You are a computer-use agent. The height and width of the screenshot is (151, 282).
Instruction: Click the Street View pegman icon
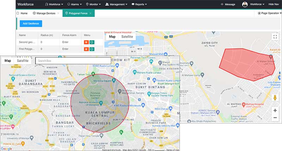pos(275,97)
